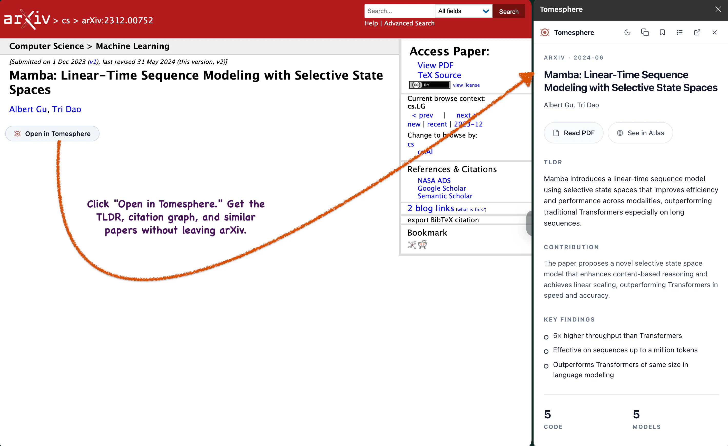The height and width of the screenshot is (446, 728).
Task: Click the side panel resize handle
Action: [529, 223]
